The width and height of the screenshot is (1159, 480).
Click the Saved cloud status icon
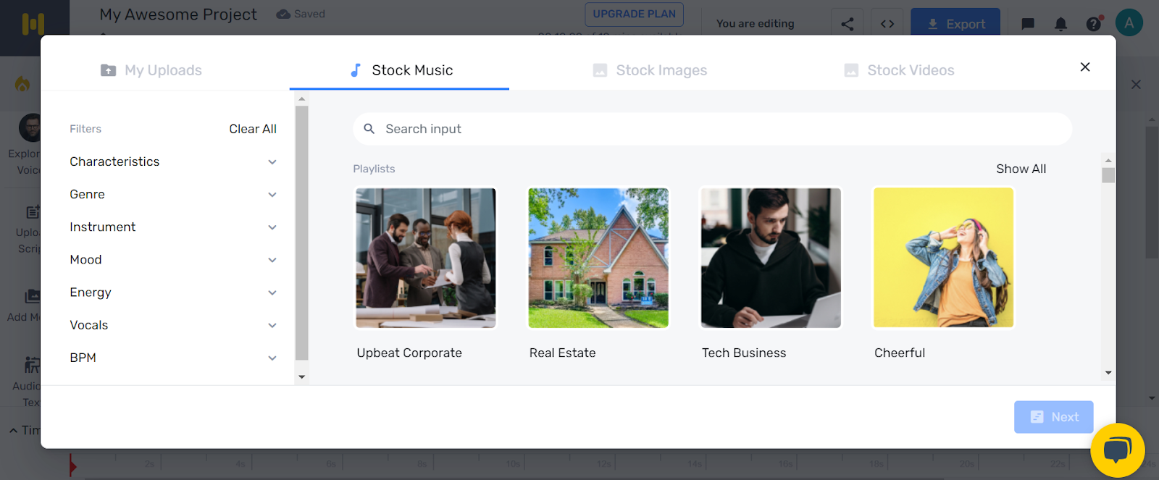pos(283,14)
